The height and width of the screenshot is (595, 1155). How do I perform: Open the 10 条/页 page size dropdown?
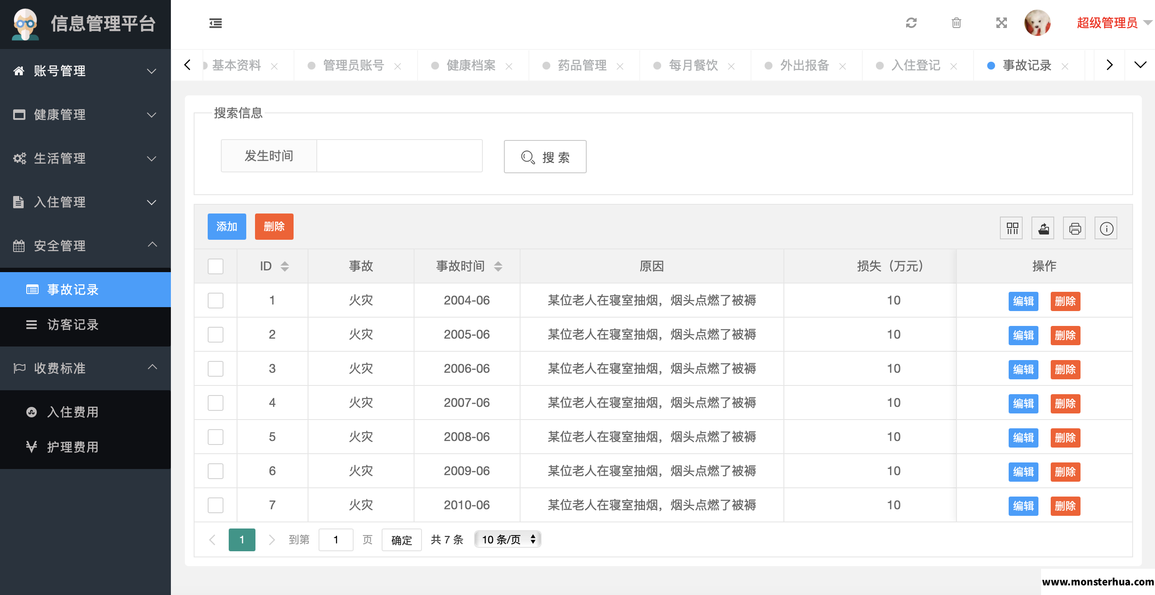507,539
